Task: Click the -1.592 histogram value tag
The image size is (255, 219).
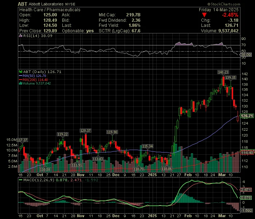Action: 246,211
